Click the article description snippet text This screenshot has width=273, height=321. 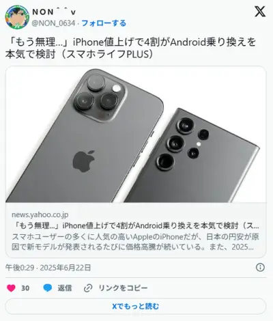coord(135,242)
